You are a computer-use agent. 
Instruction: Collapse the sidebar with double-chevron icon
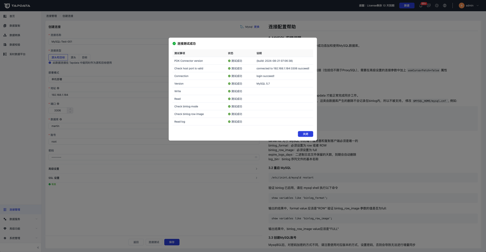click(38, 247)
